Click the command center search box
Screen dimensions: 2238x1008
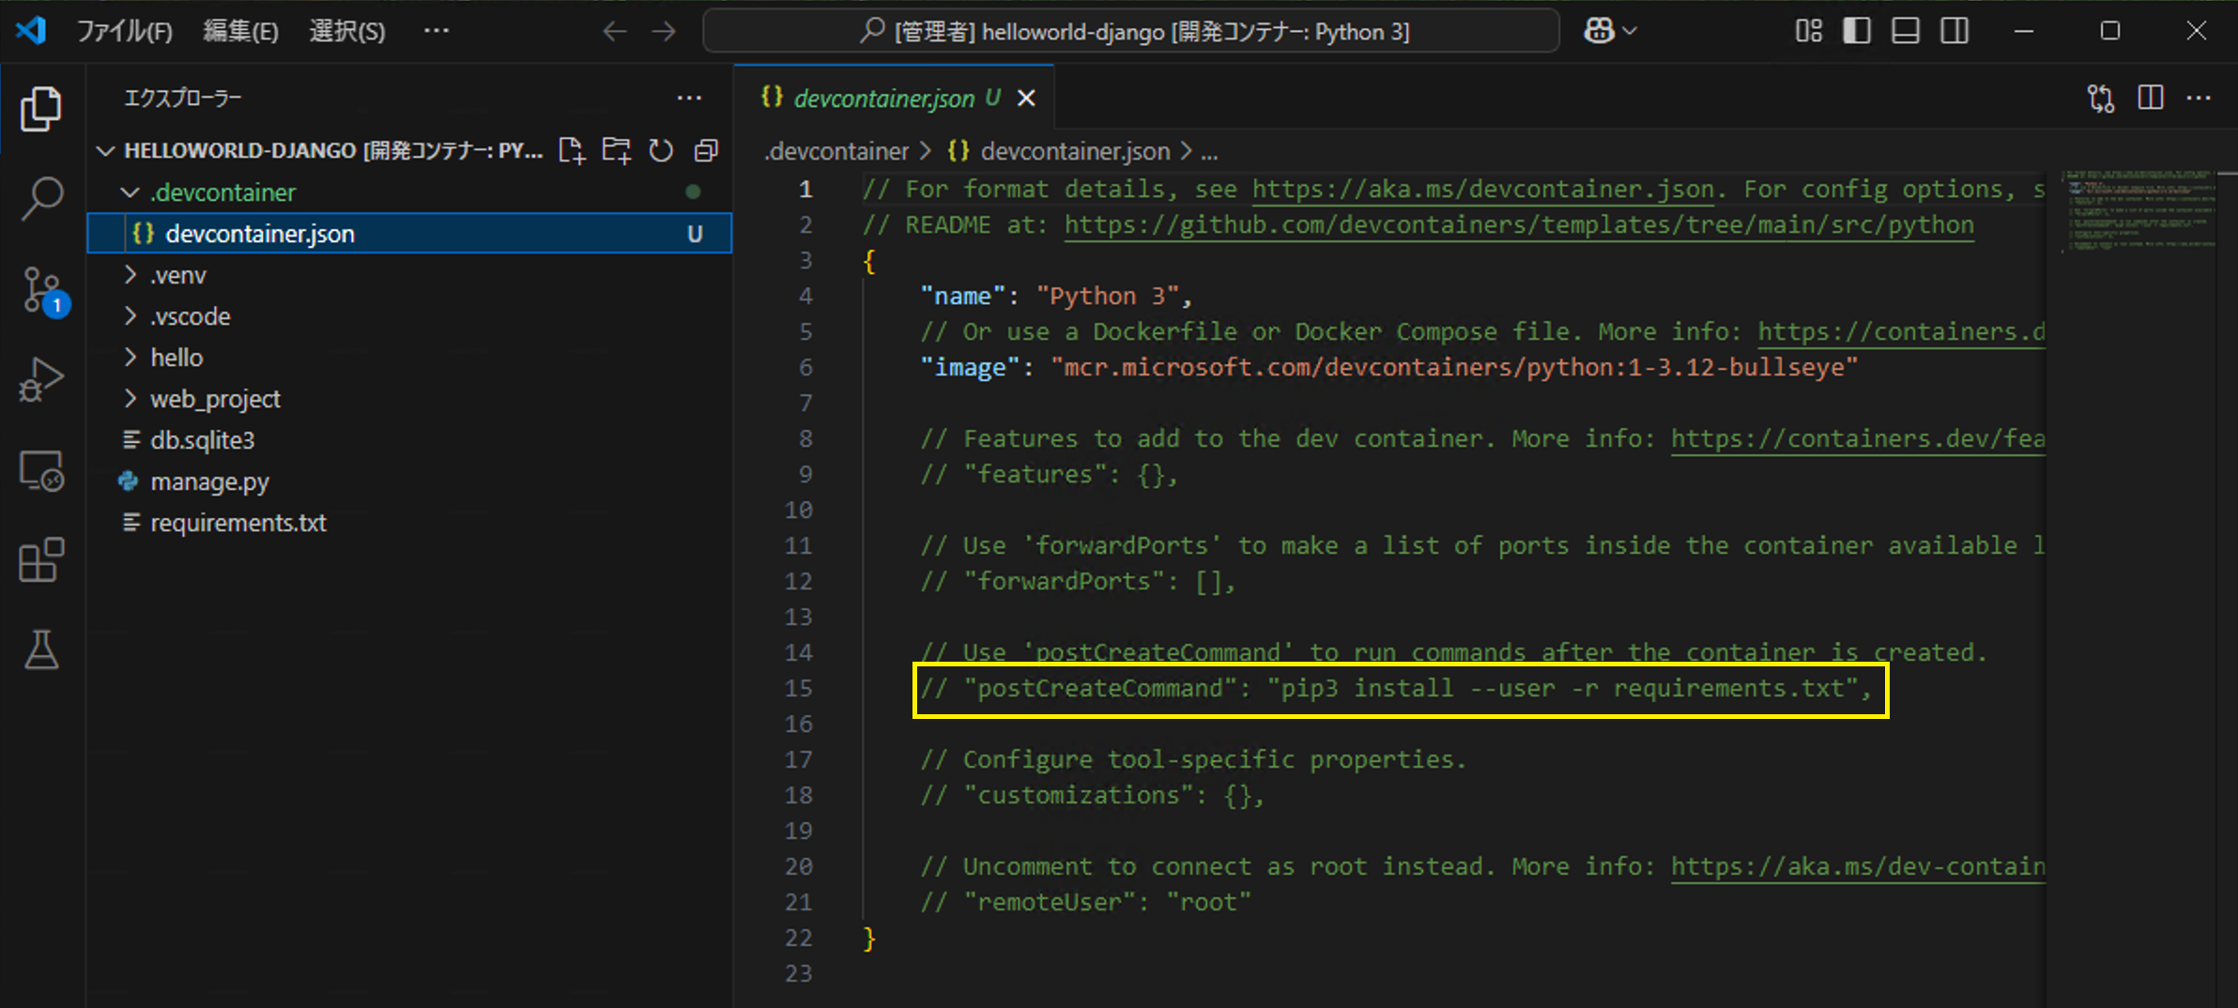1131,32
